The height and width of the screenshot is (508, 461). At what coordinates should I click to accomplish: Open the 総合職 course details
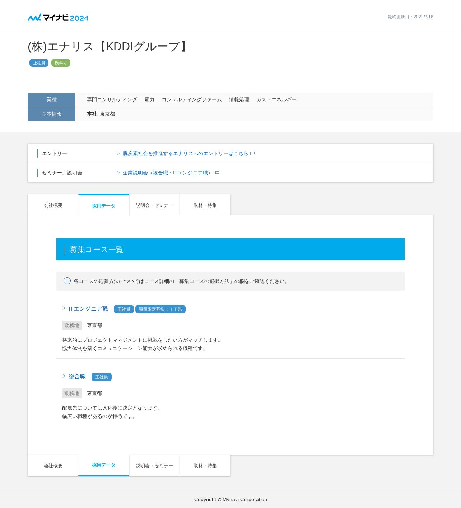77,376
